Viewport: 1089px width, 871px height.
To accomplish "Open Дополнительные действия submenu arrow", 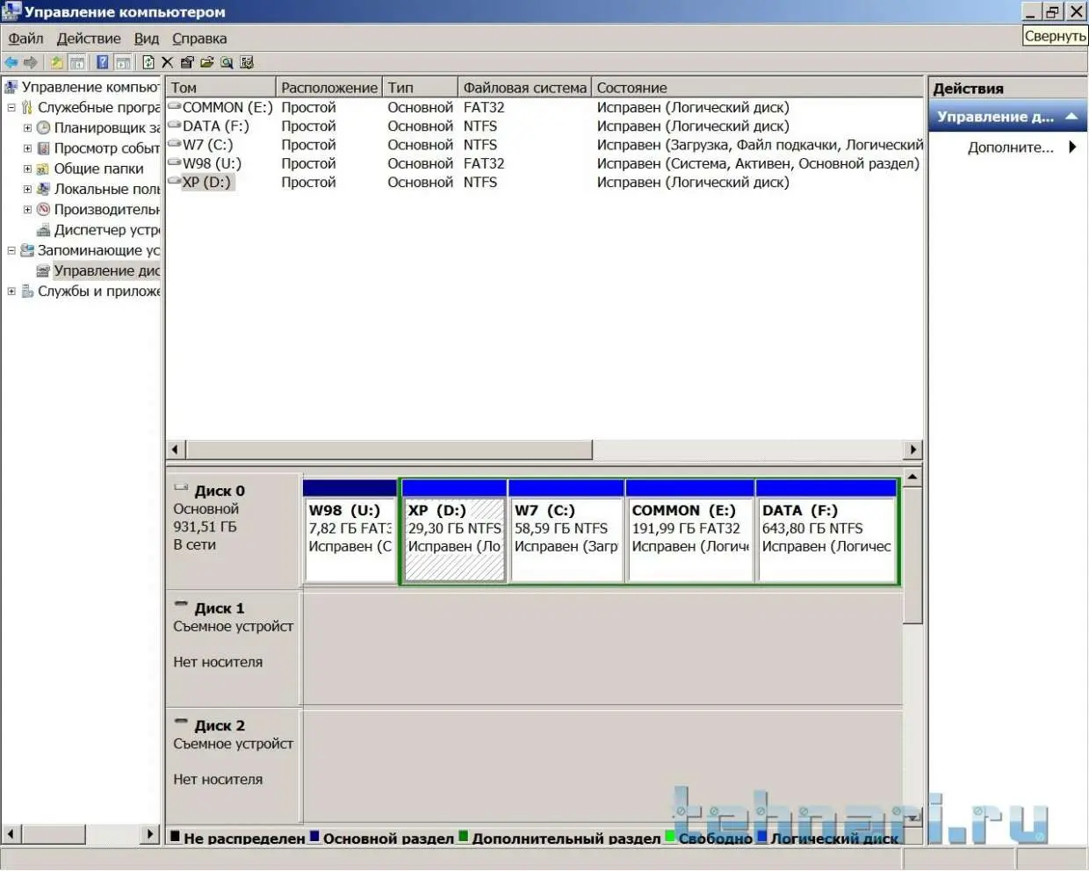I will (x=1072, y=148).
